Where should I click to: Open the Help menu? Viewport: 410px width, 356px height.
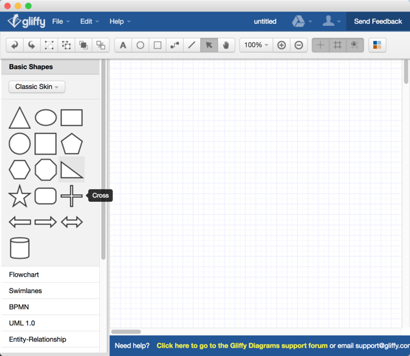click(x=120, y=21)
